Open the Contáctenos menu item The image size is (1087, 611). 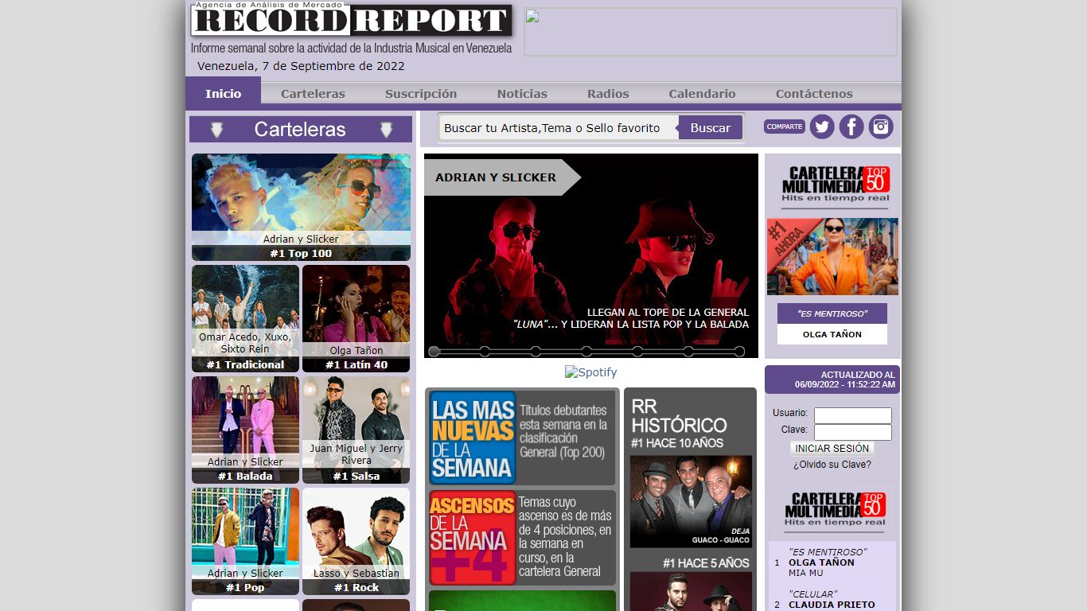814,94
